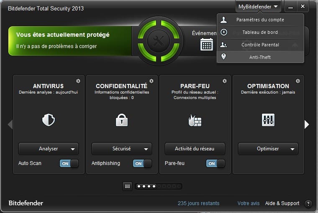Toggle Pare-feu switch off
The width and height of the screenshot is (318, 213).
(215, 163)
